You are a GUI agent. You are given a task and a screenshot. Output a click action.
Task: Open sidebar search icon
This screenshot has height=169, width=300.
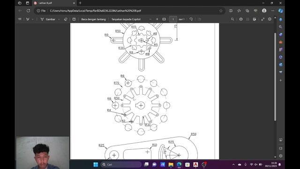pos(280,27)
